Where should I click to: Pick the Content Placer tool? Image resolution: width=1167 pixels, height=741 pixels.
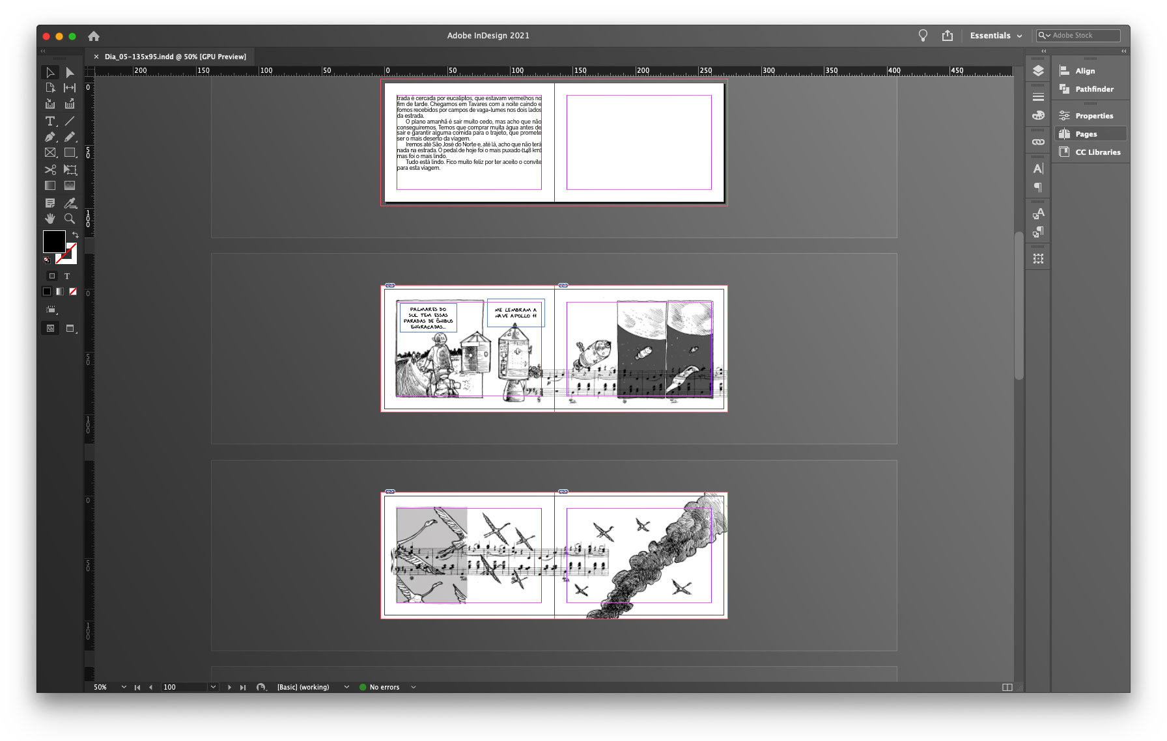click(70, 103)
